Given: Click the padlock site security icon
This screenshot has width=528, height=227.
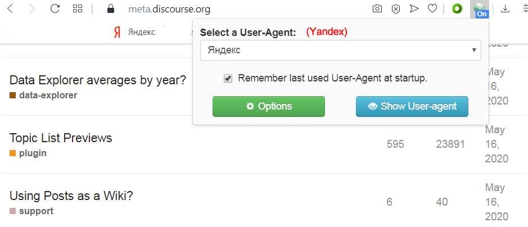Looking at the screenshot, I should [110, 9].
